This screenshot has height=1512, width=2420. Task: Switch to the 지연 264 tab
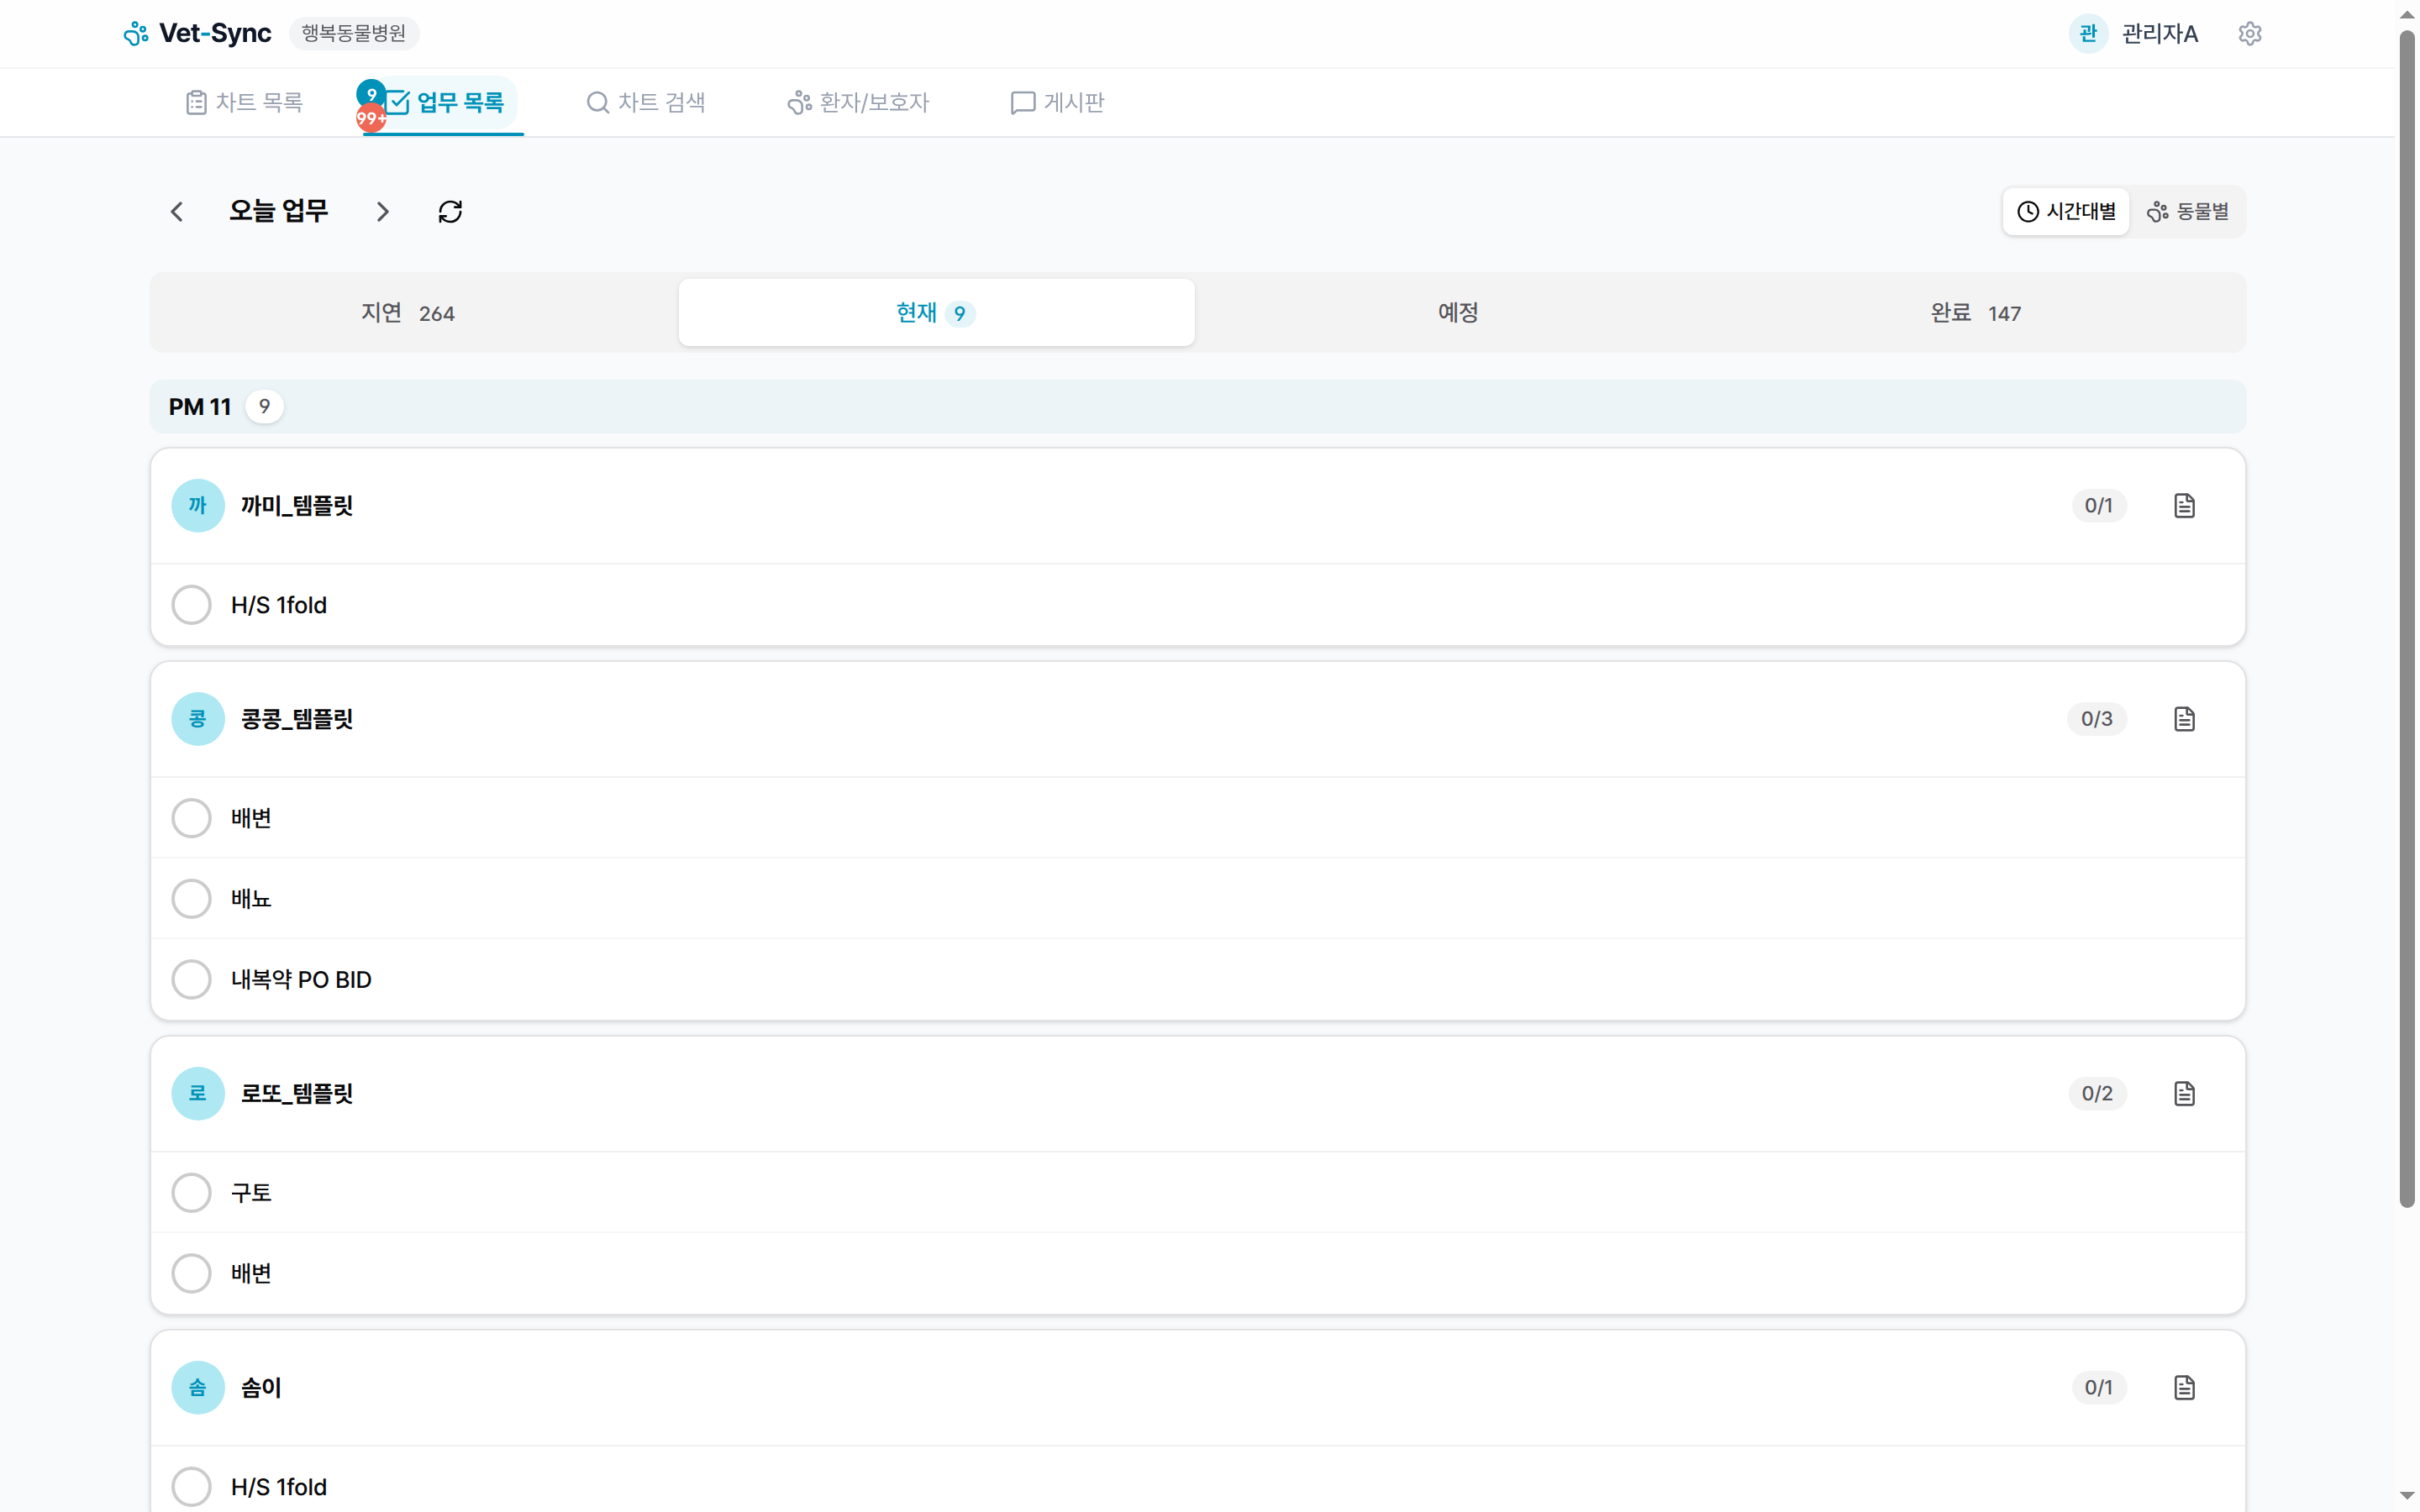(x=408, y=313)
